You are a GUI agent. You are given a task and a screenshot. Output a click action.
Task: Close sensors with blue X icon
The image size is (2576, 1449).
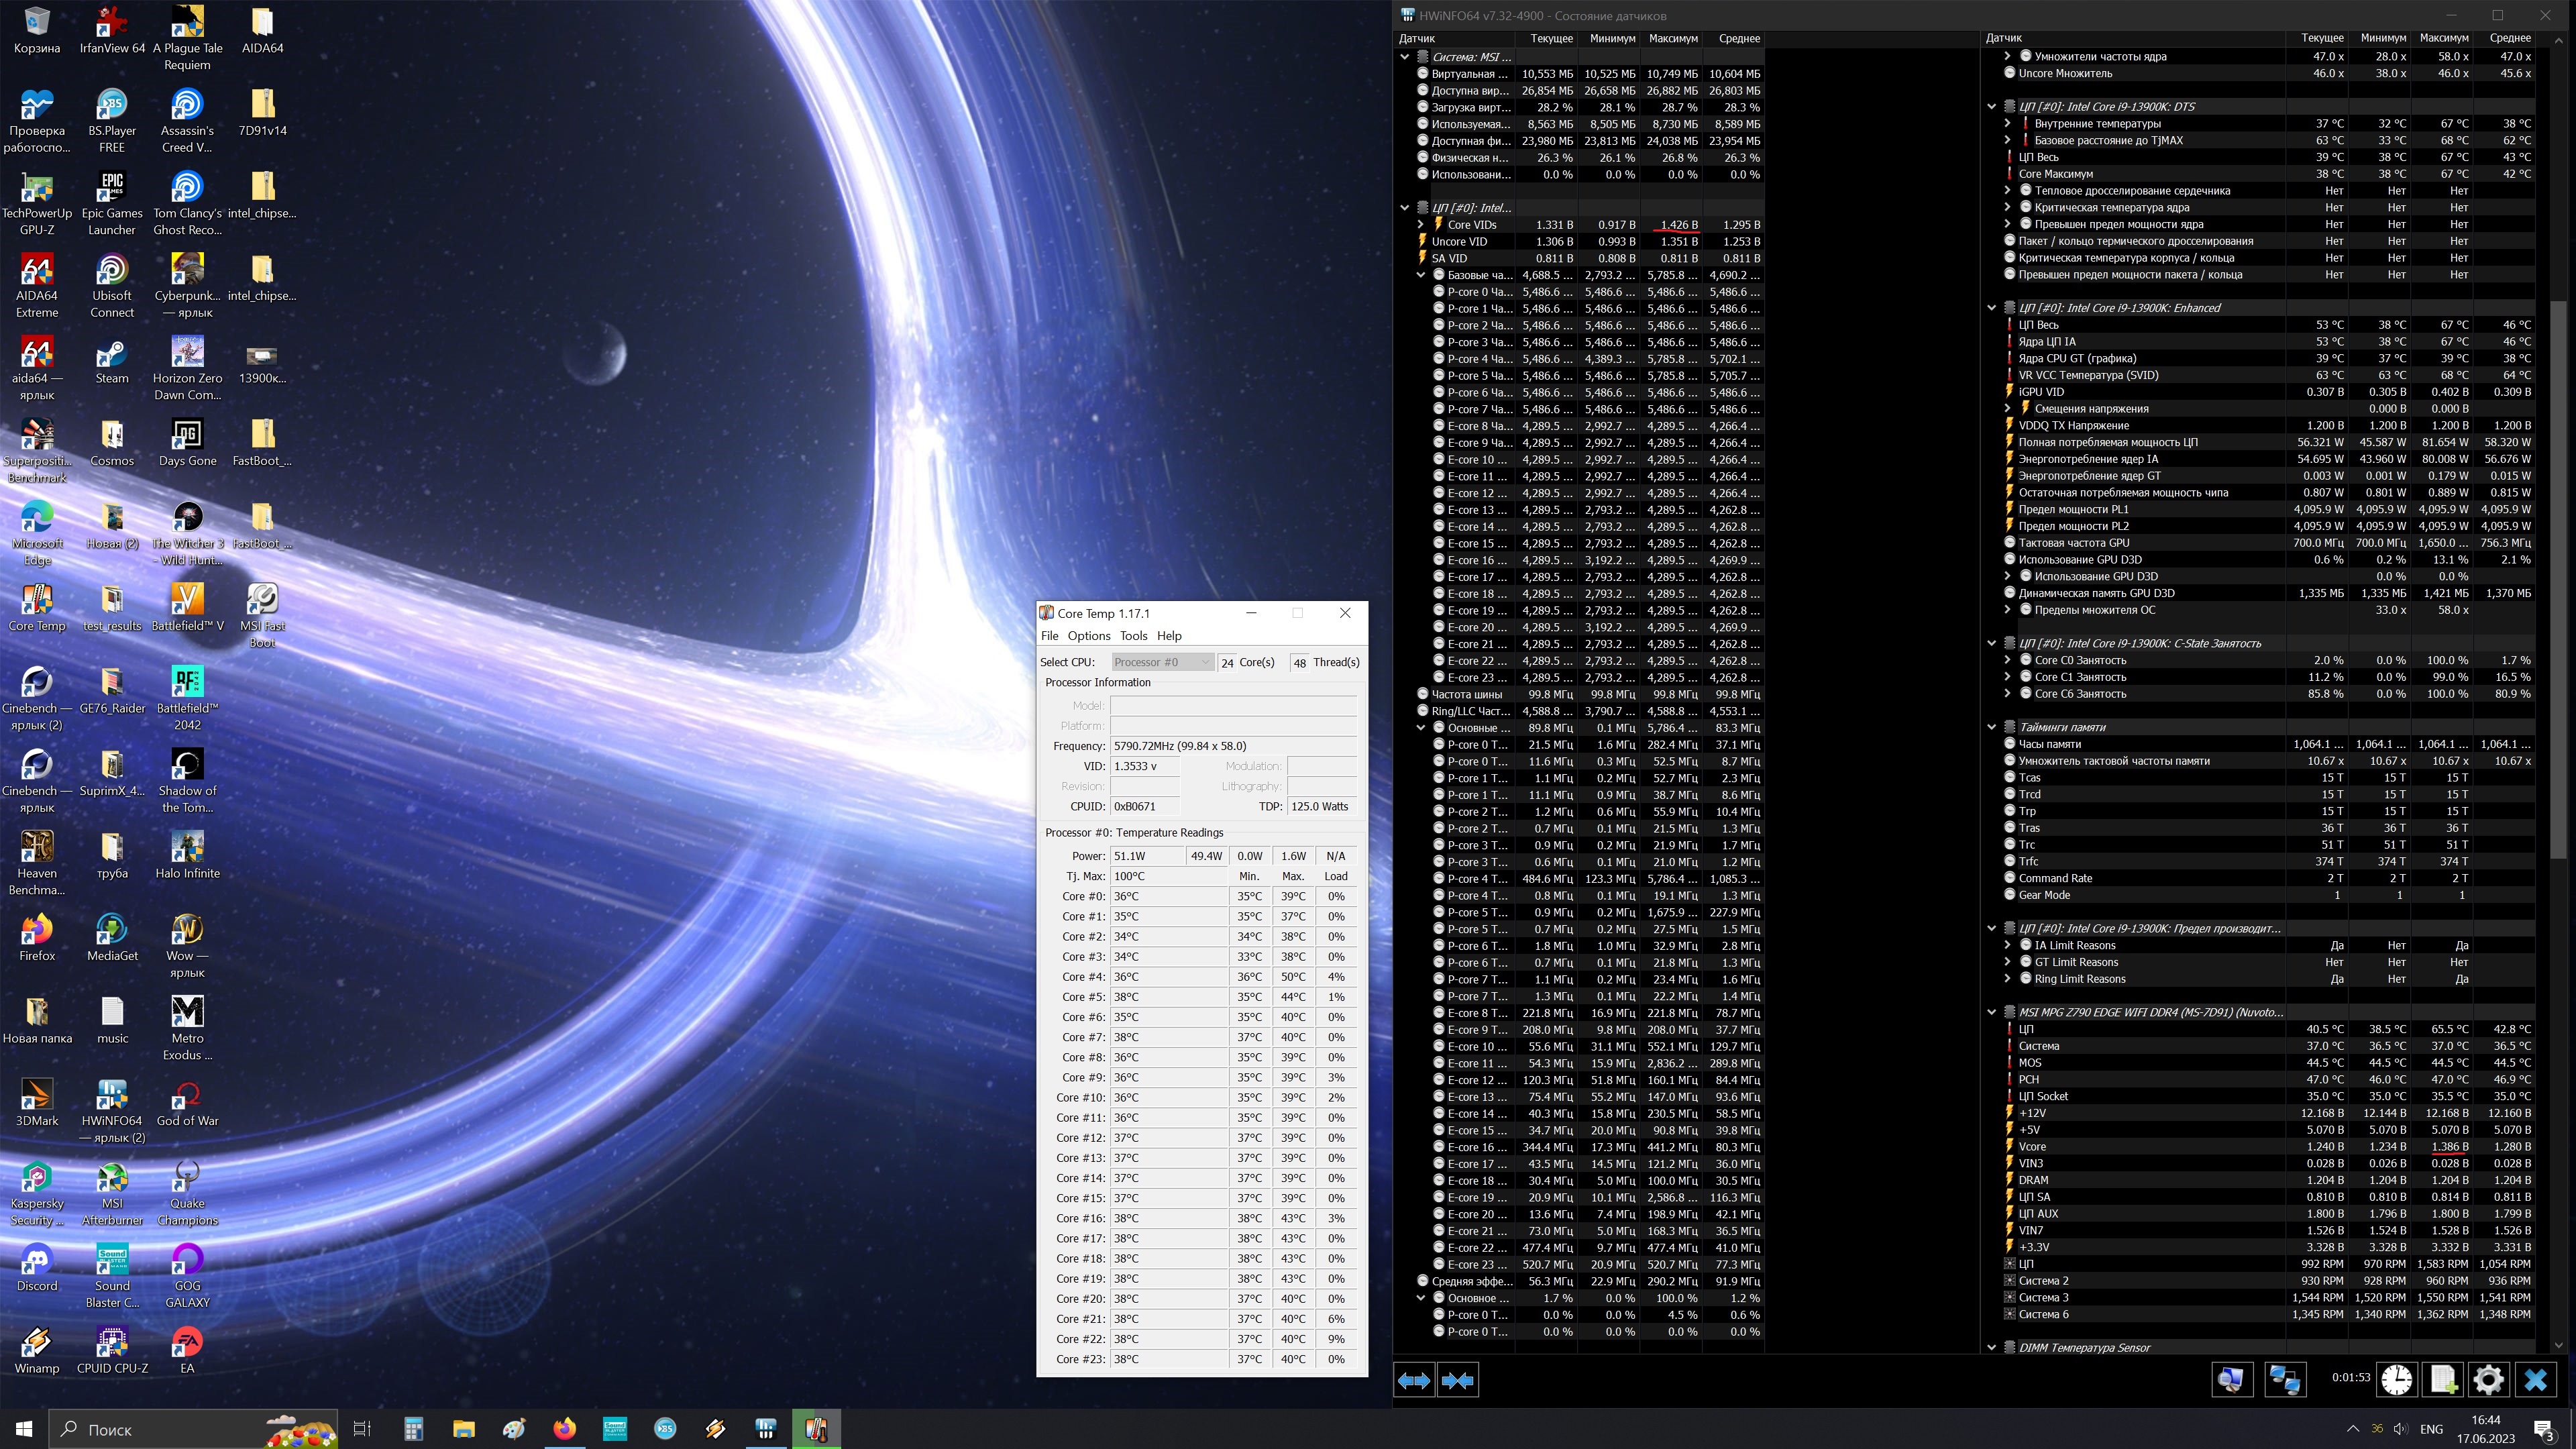pyautogui.click(x=2535, y=1380)
